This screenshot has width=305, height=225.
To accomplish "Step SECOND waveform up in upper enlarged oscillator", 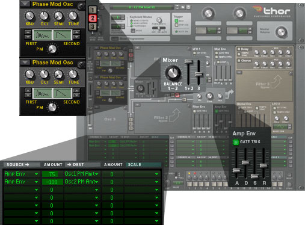I will 76,32.
